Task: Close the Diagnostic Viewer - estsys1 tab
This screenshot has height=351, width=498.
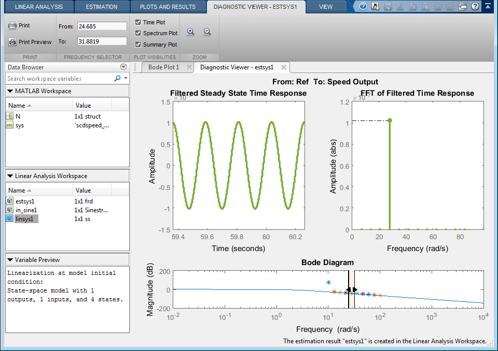Action: pos(284,67)
